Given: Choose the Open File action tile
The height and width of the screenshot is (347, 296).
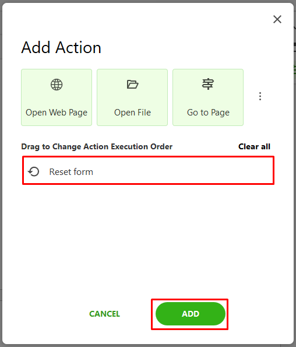Looking at the screenshot, I should coord(132,97).
